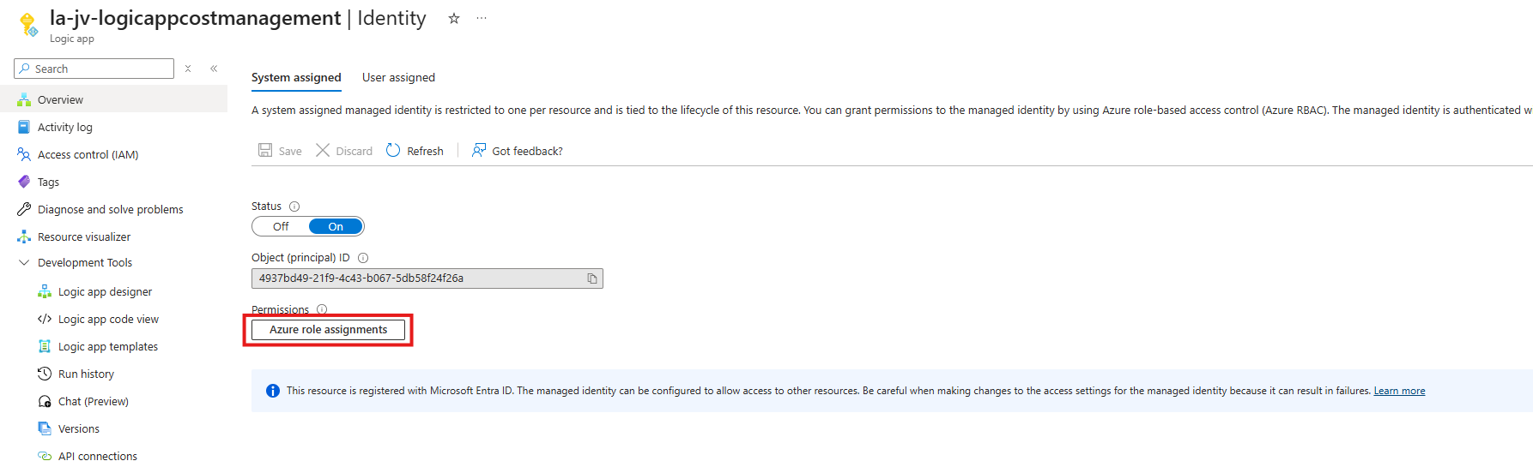Click the Access control (IAM) icon
The image size is (1533, 467).
coord(24,154)
